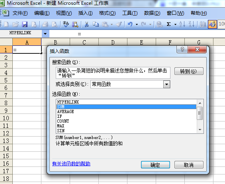Open Print Preview with the magnifier icon
The height and width of the screenshot is (184, 225).
coord(55,24)
